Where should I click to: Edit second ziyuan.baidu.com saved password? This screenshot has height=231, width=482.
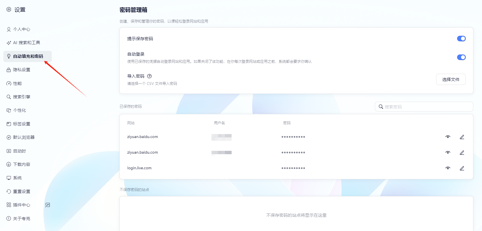[x=462, y=153]
